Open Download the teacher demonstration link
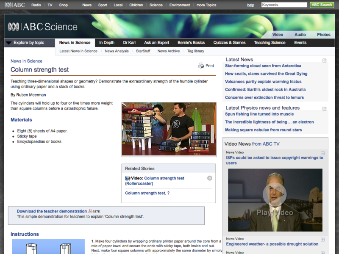The height and width of the screenshot is (254, 339). click(52, 211)
